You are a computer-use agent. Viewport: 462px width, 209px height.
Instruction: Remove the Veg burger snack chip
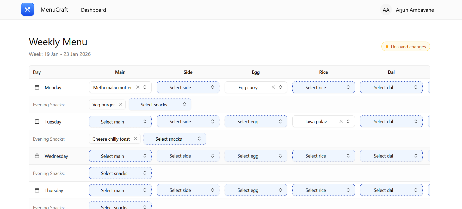tap(121, 104)
